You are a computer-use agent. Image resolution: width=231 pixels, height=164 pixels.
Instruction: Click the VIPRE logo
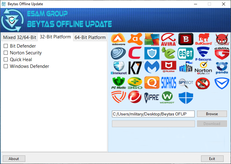pos(152,97)
